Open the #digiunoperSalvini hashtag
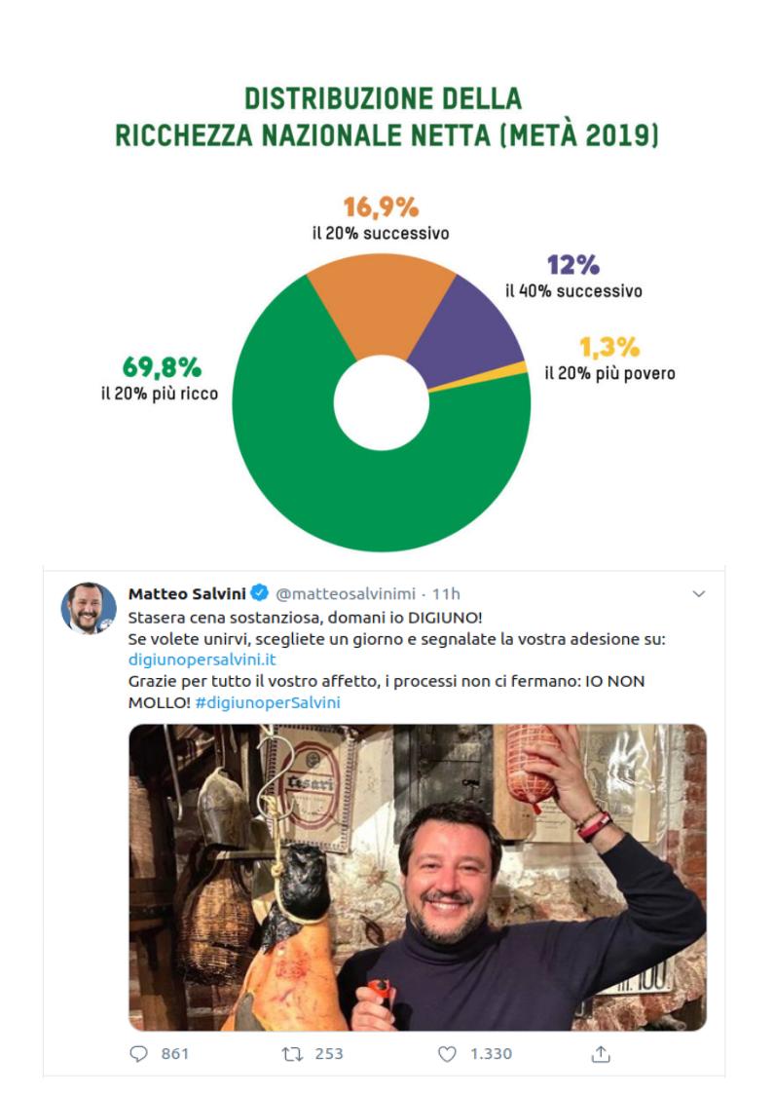This screenshot has width=773, height=1094. tap(269, 701)
